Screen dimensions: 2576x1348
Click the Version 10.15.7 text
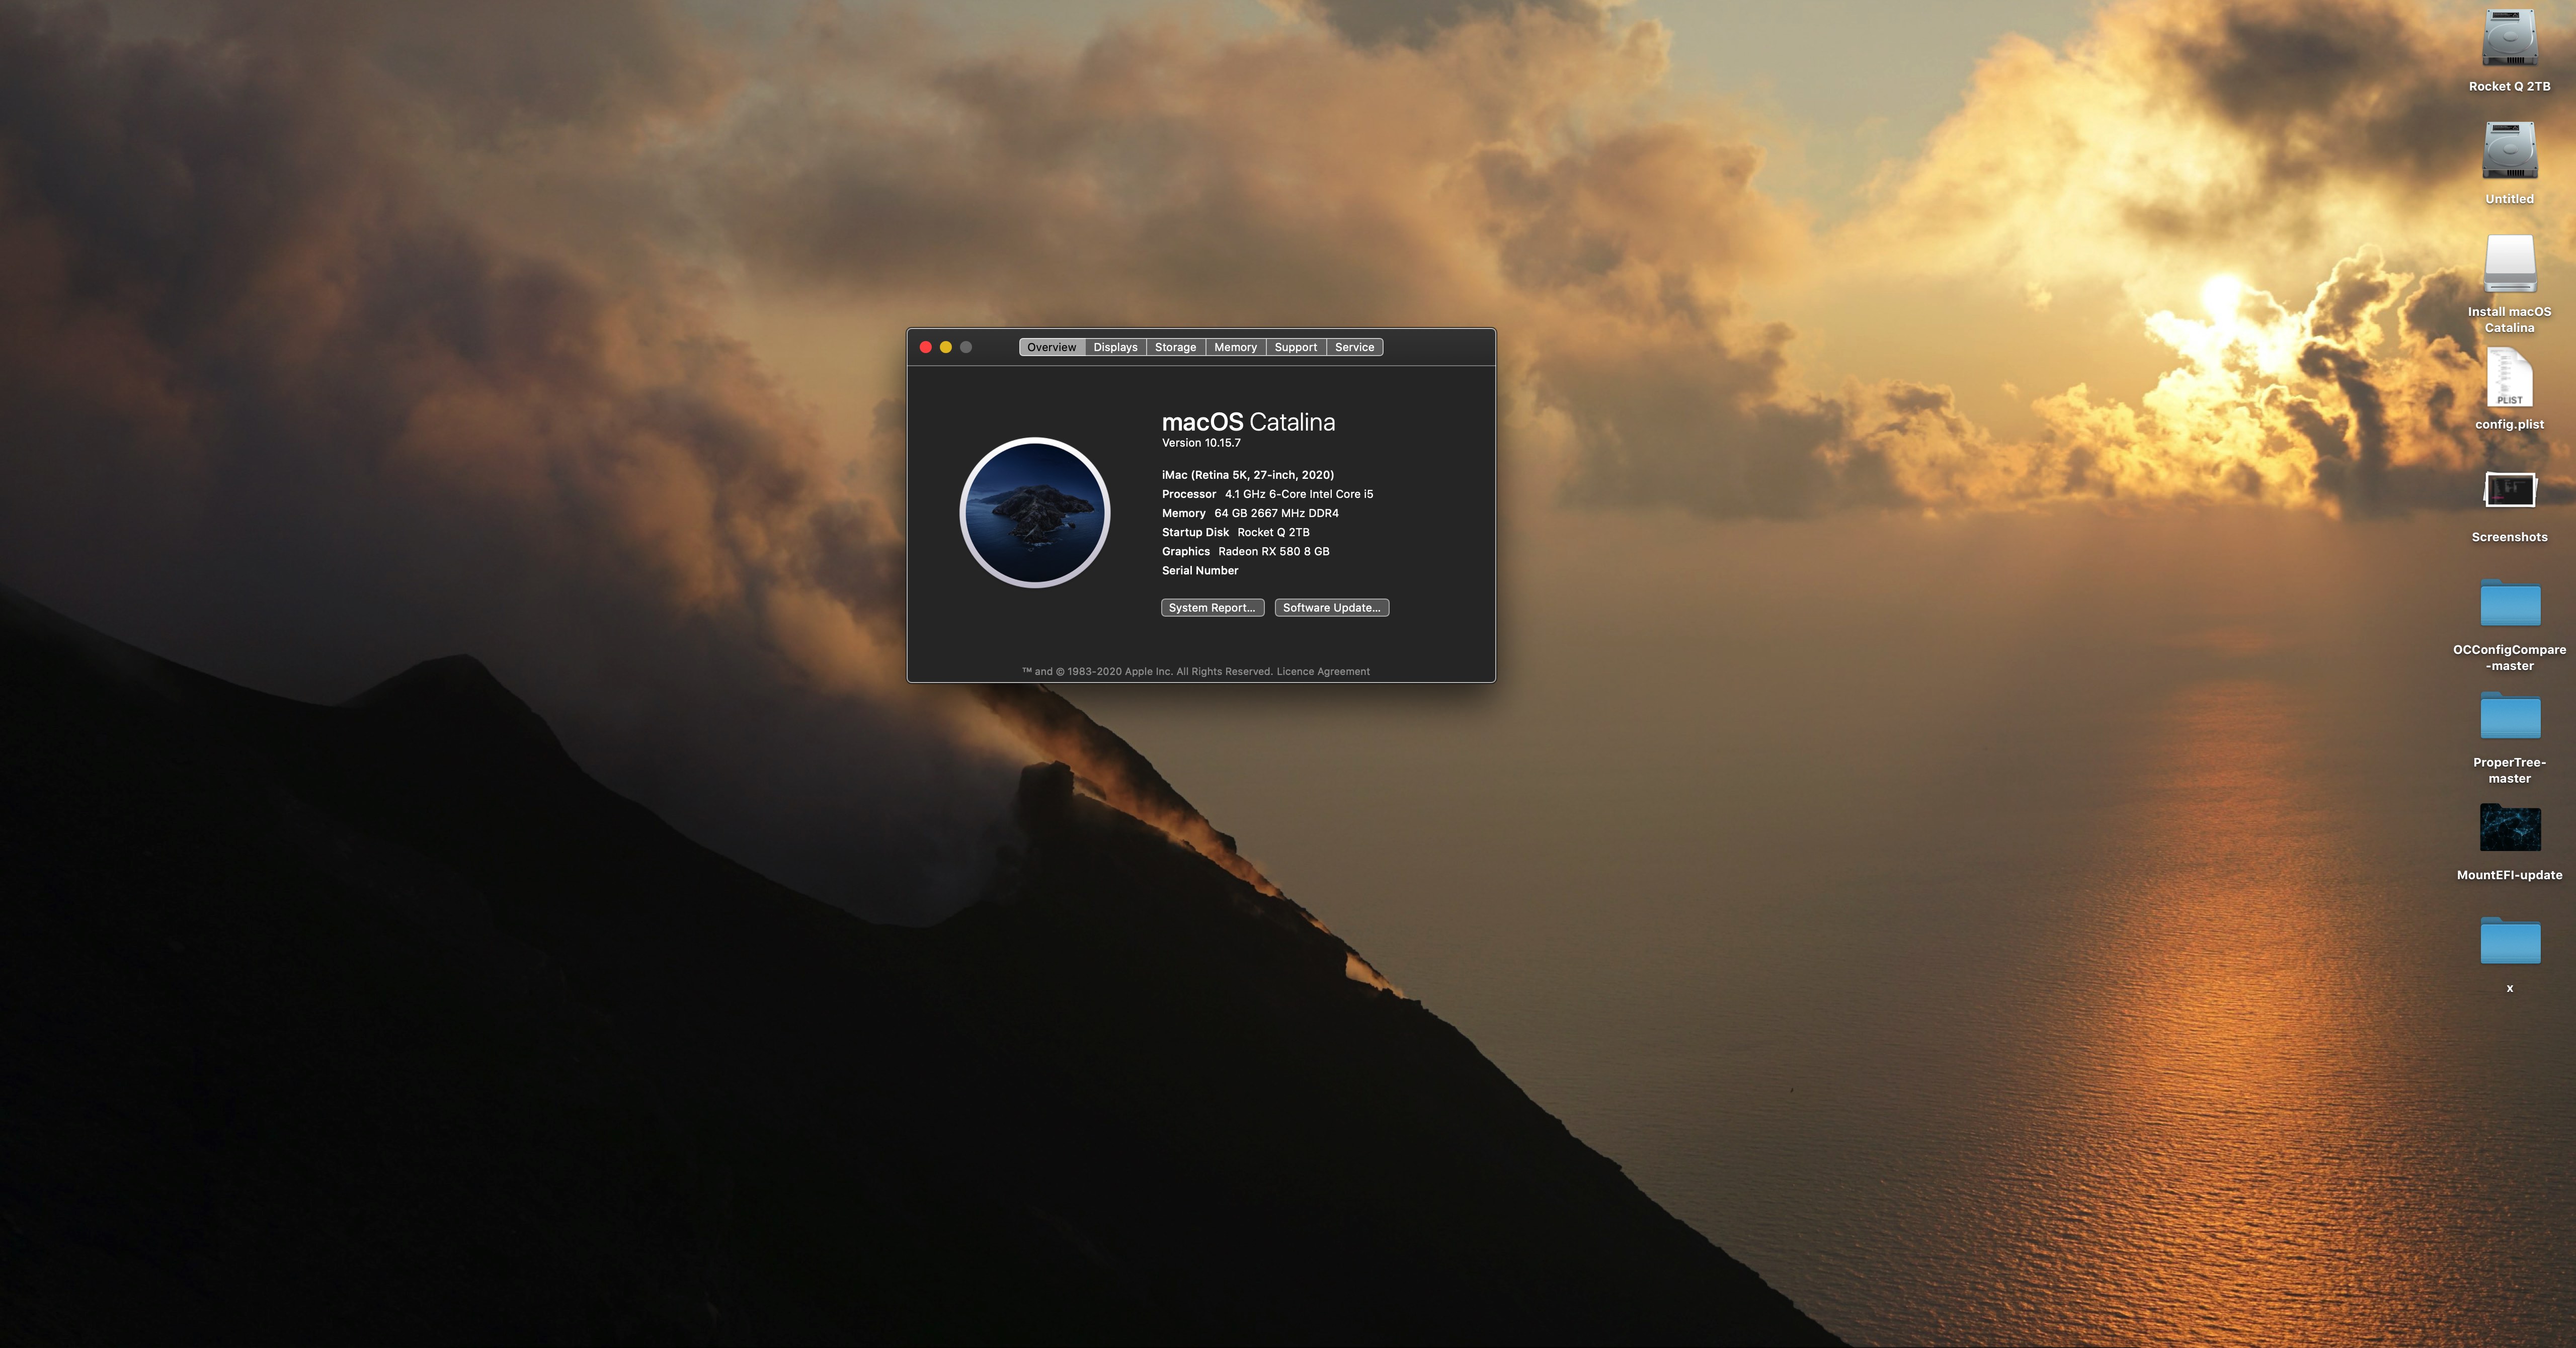coord(1201,443)
